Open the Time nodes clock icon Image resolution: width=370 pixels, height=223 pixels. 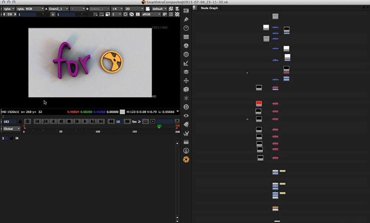186,28
